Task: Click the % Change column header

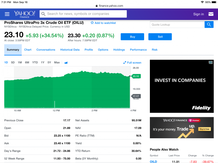Action: pyautogui.click(x=208, y=155)
